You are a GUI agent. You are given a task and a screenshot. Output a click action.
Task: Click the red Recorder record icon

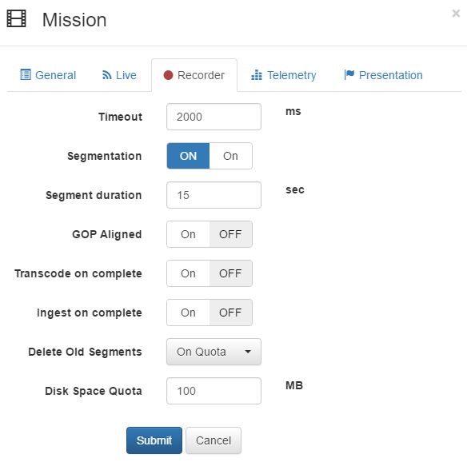click(168, 75)
